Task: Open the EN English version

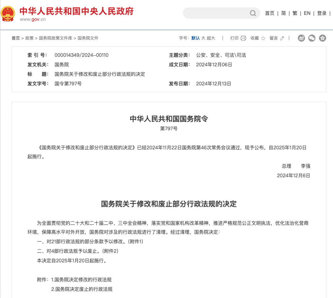Action: click(x=307, y=13)
